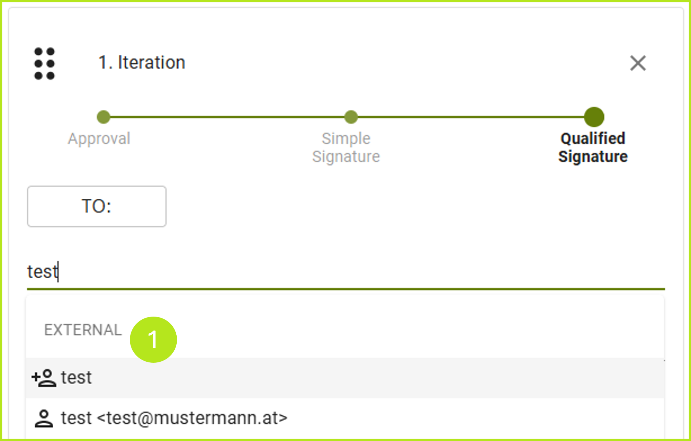Click the Qualified Signature step dot
Viewport: 691px width, 441px height.
pos(594,117)
